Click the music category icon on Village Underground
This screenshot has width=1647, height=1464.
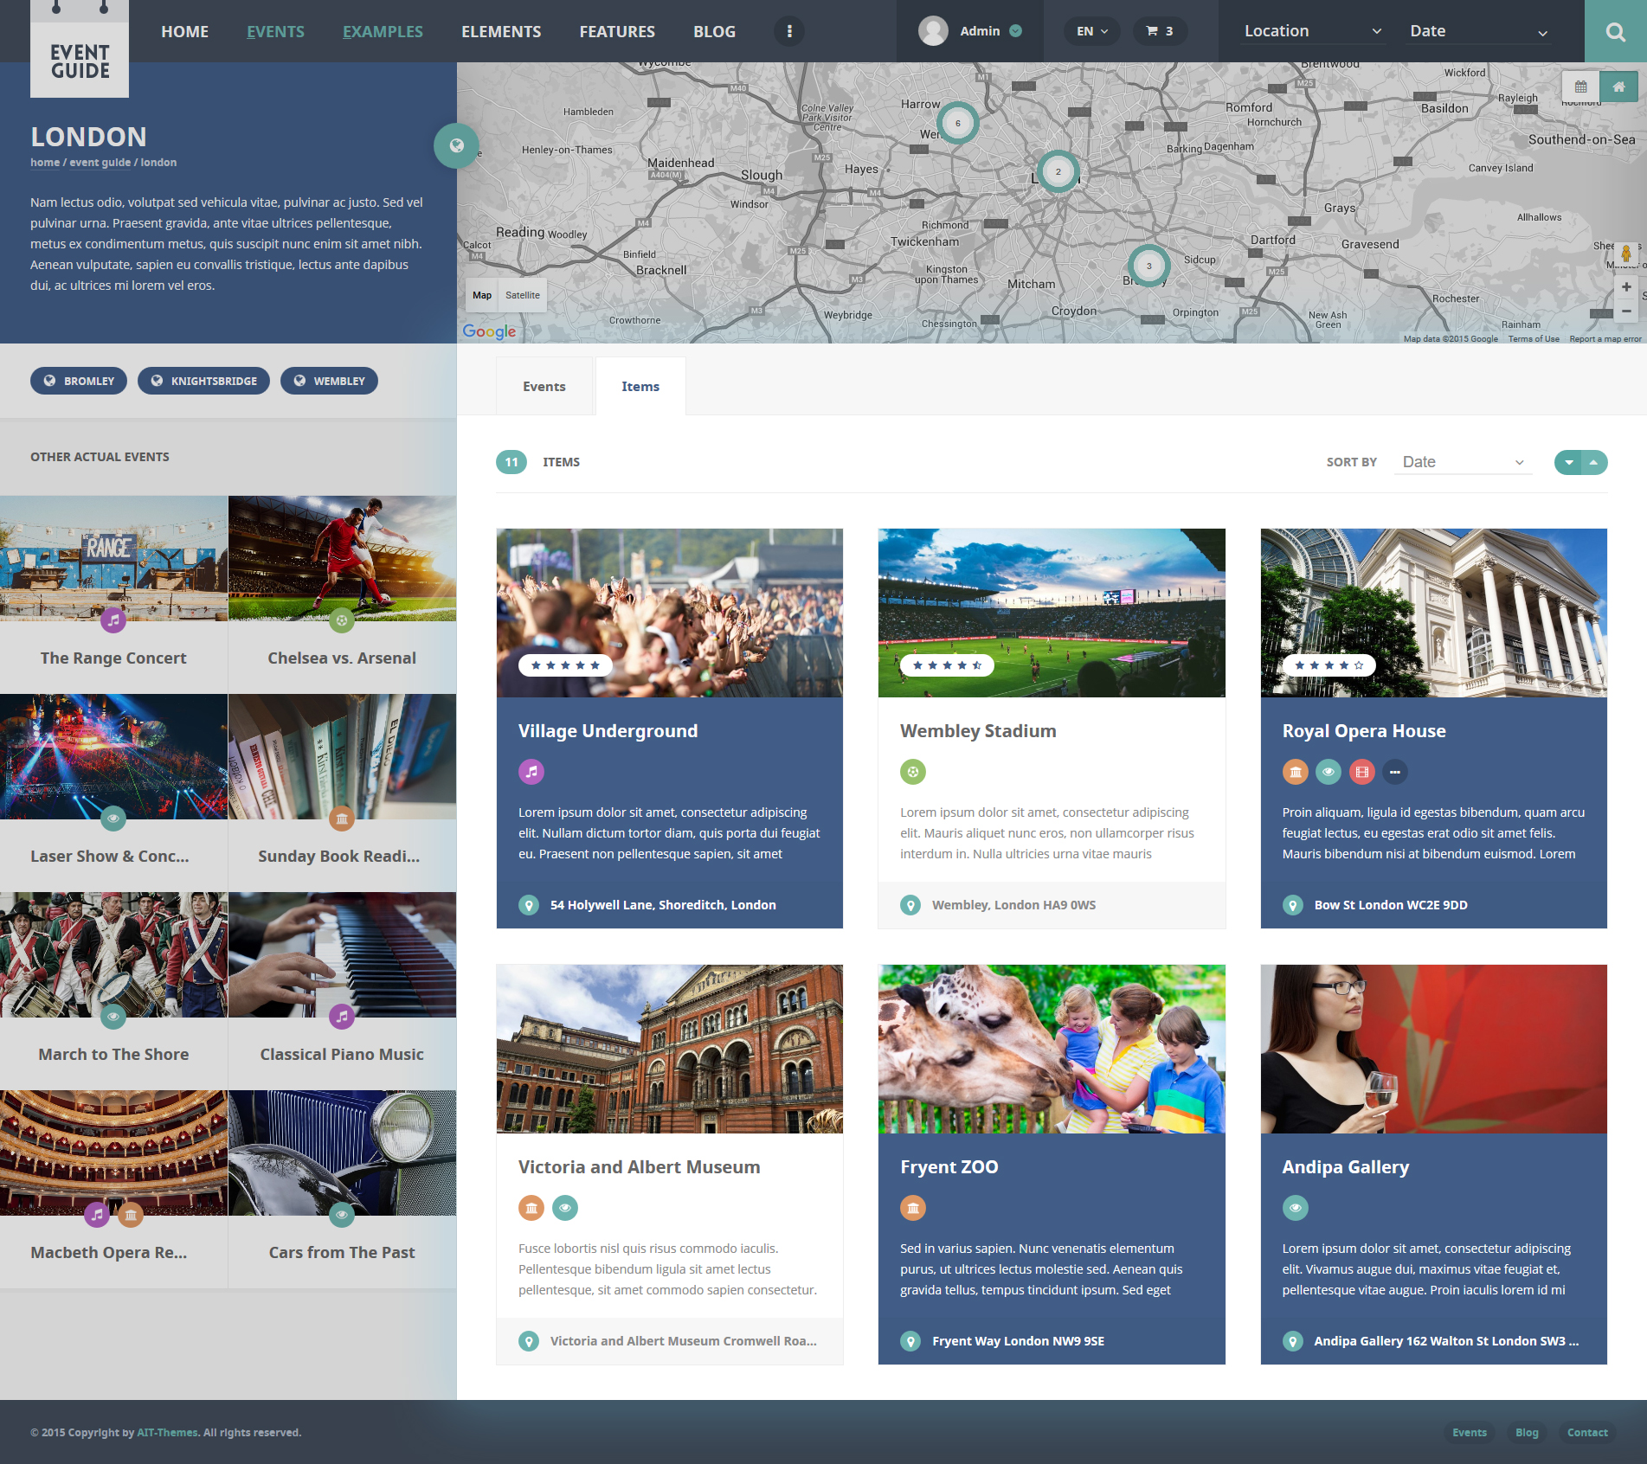coord(531,771)
